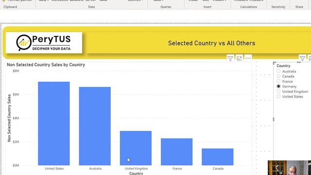Select the Australia radio button in the slicer
This screenshot has height=175, width=311.
(x=278, y=71)
